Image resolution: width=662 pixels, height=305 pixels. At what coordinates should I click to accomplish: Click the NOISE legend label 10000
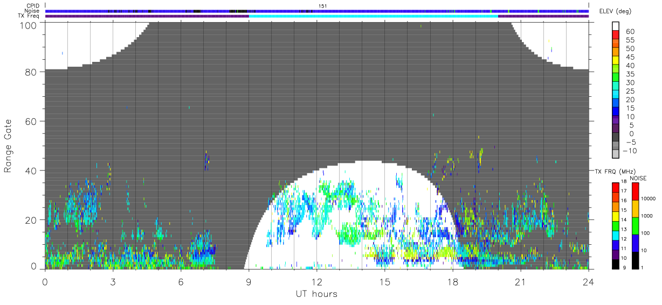point(648,198)
